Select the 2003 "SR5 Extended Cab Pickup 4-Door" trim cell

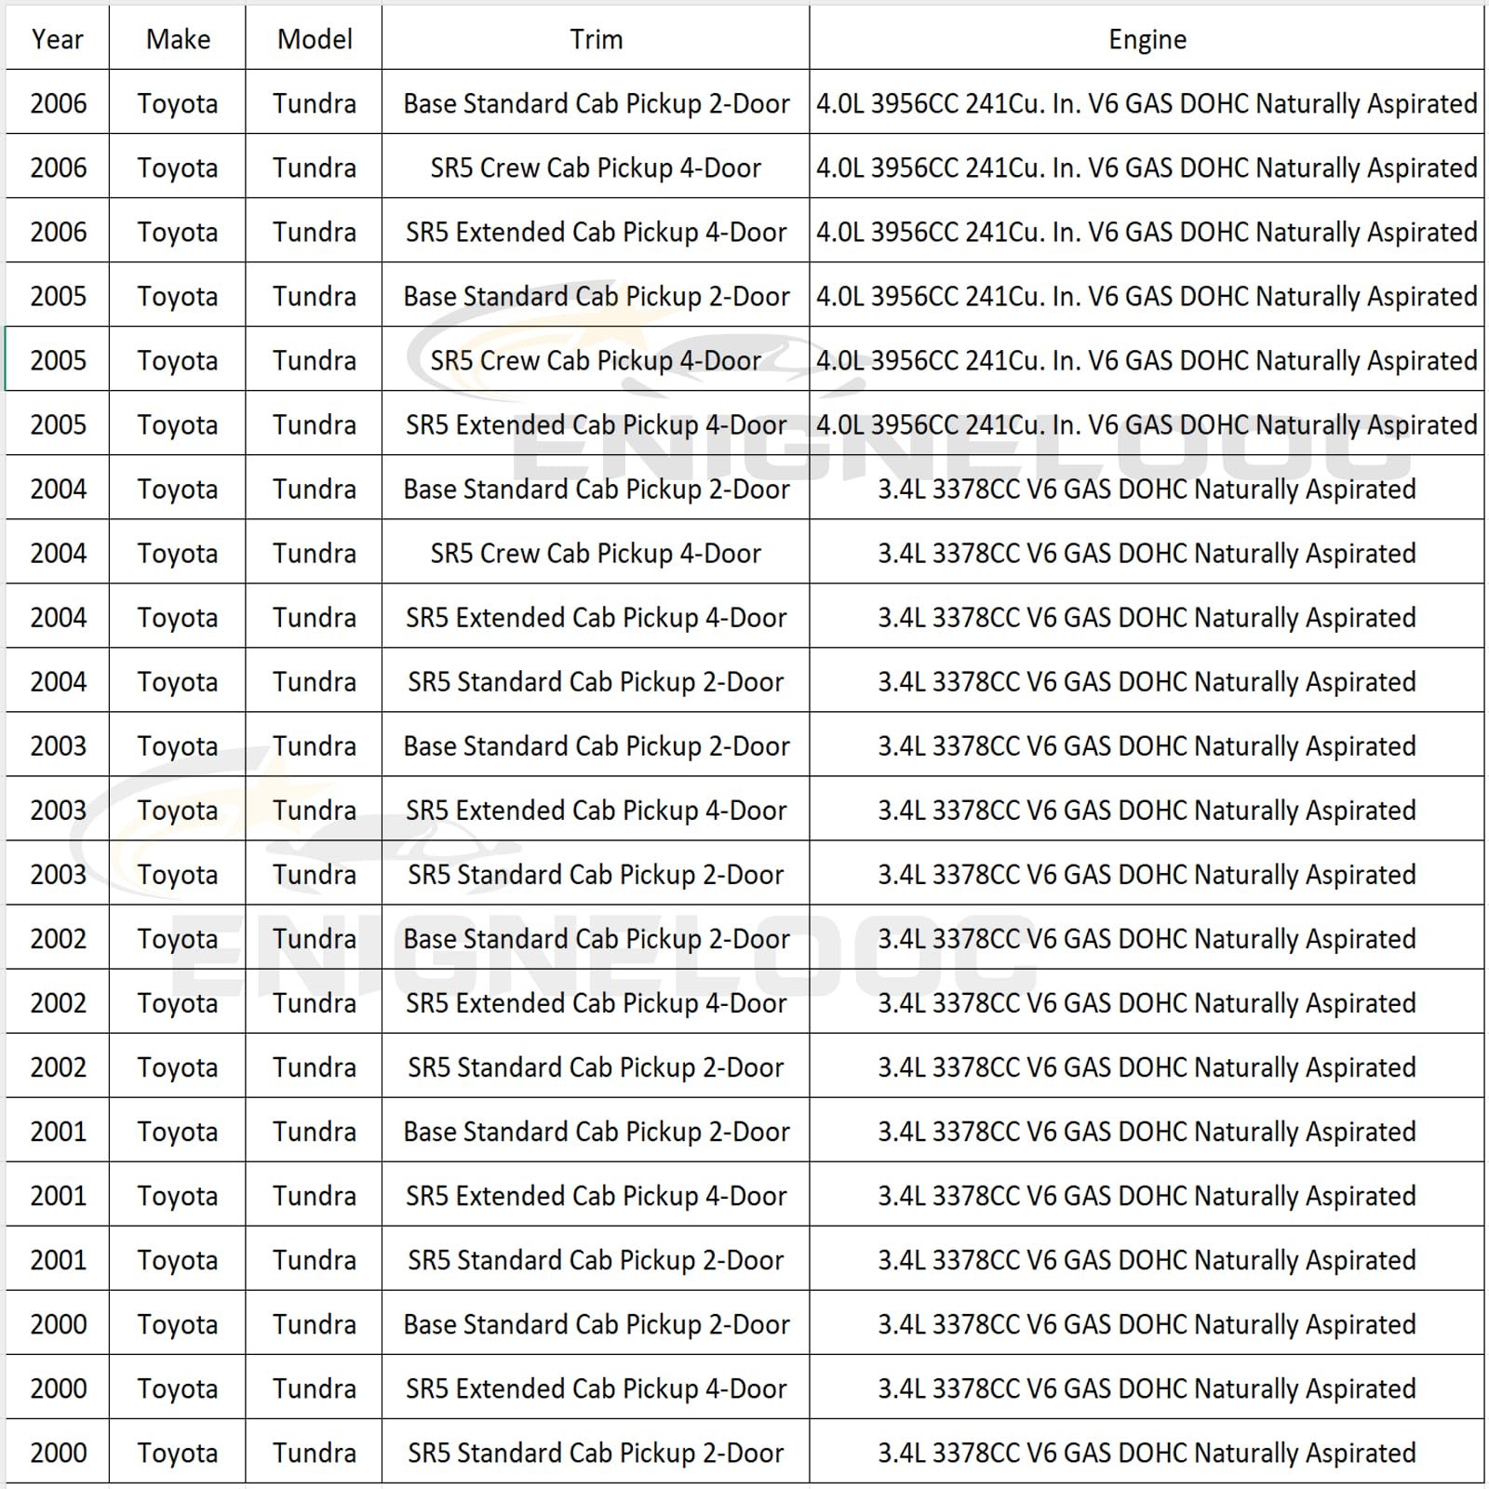click(597, 809)
